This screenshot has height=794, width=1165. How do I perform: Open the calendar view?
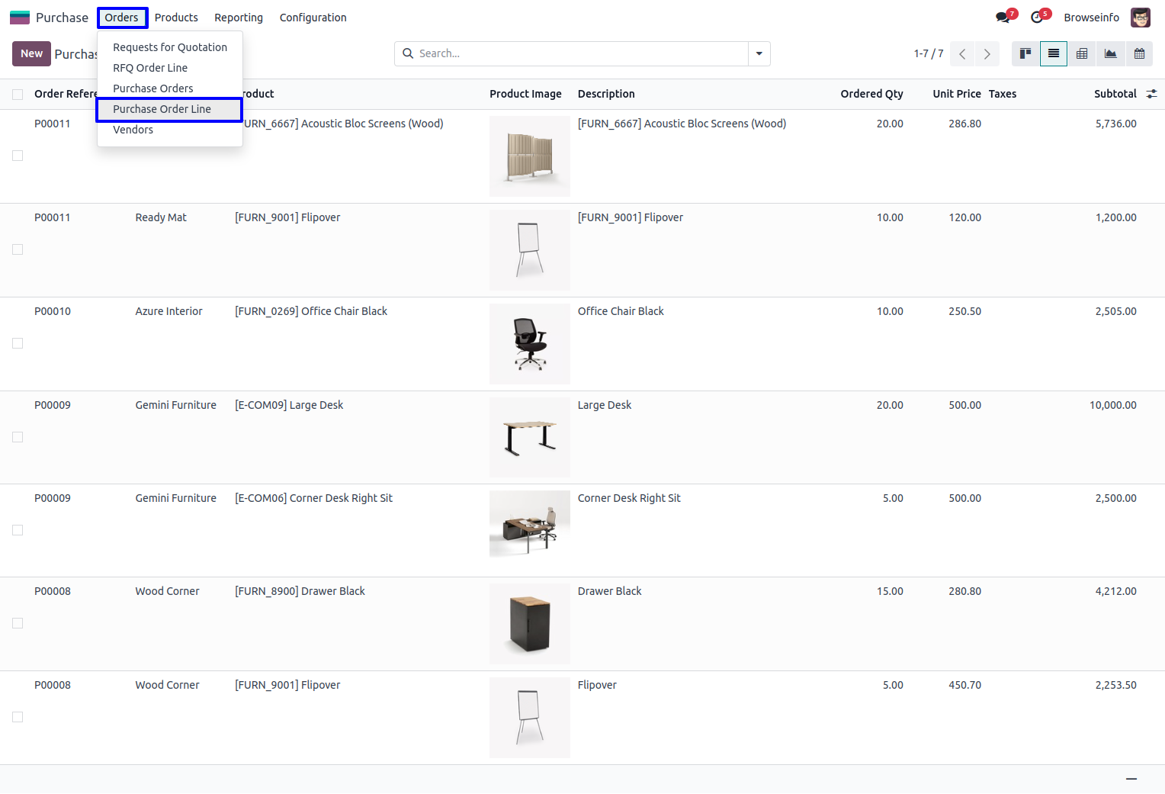point(1139,53)
